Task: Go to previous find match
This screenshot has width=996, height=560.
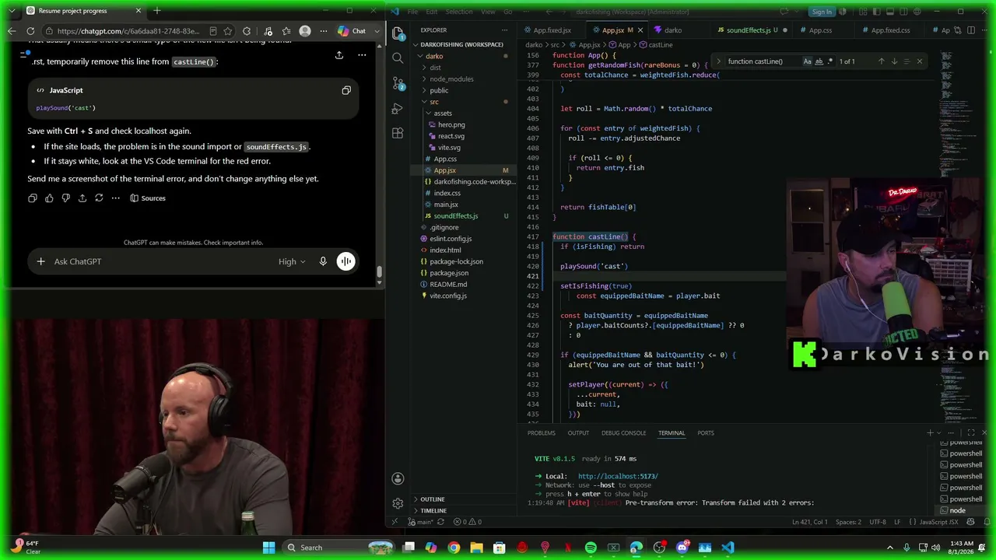Action: click(x=881, y=61)
